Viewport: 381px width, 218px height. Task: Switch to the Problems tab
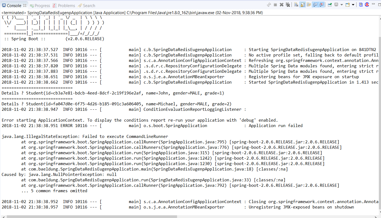[x=64, y=5]
